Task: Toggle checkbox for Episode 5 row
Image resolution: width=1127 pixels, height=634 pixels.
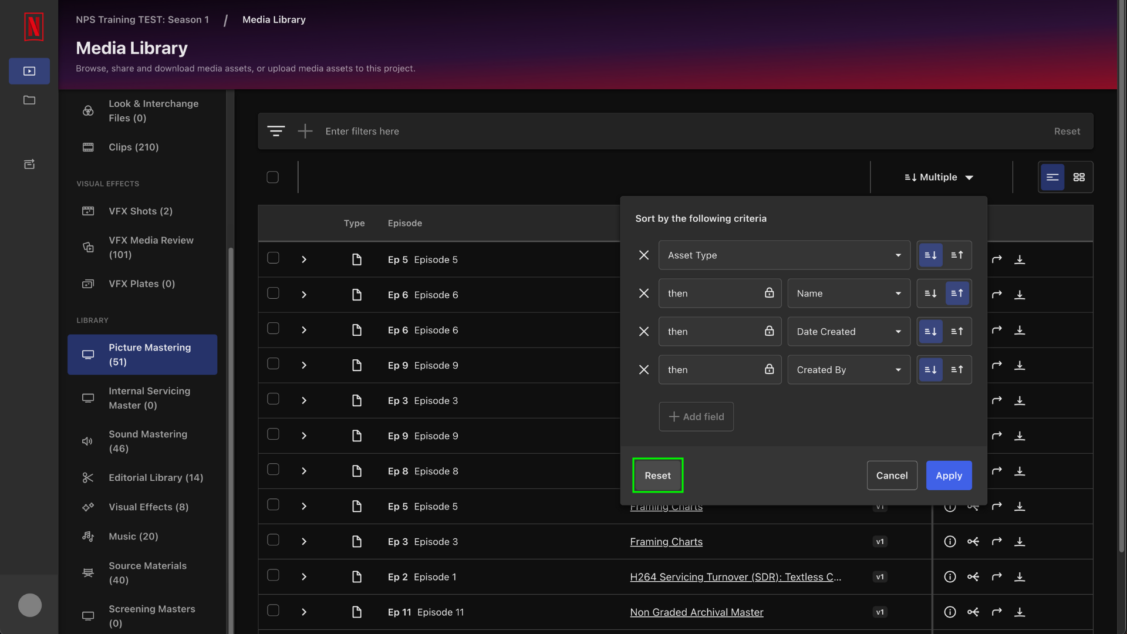Action: tap(272, 259)
